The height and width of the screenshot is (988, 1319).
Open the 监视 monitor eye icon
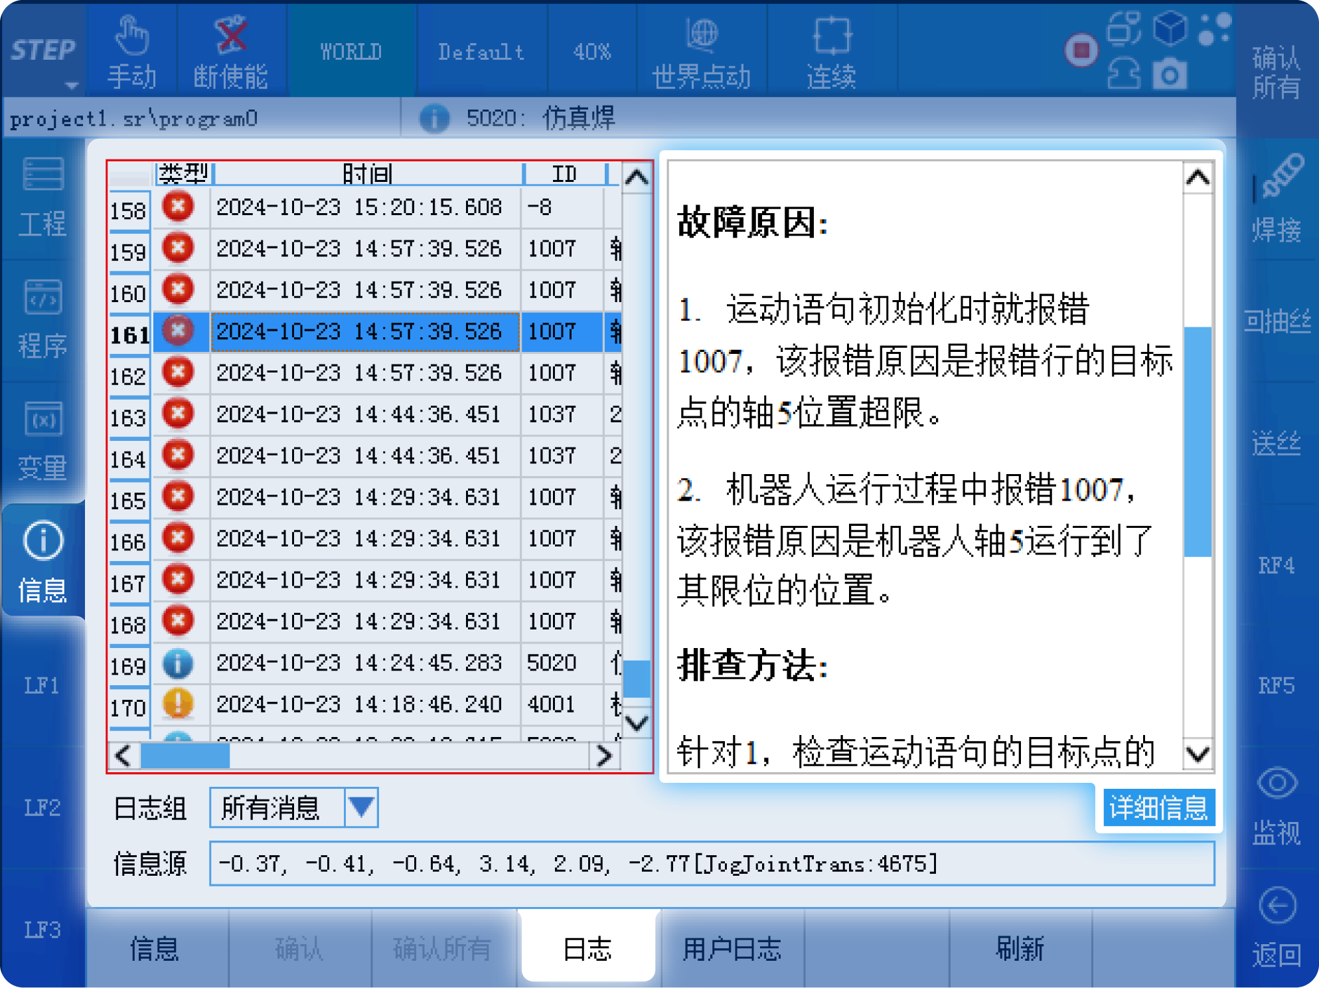[1277, 783]
